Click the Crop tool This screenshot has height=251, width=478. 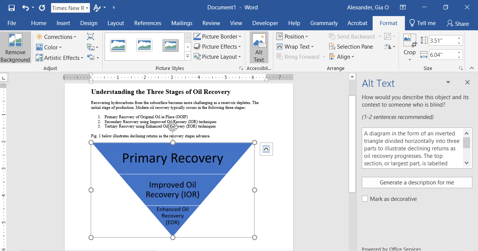[x=409, y=47]
